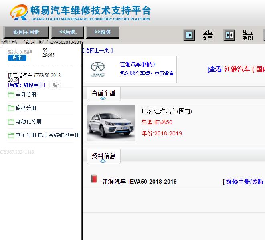
Task: Expand 车身分册 folder
Action: (x=26, y=95)
